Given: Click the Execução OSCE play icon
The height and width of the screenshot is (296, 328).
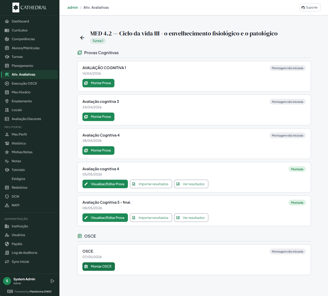Looking at the screenshot, I should click(7, 83).
